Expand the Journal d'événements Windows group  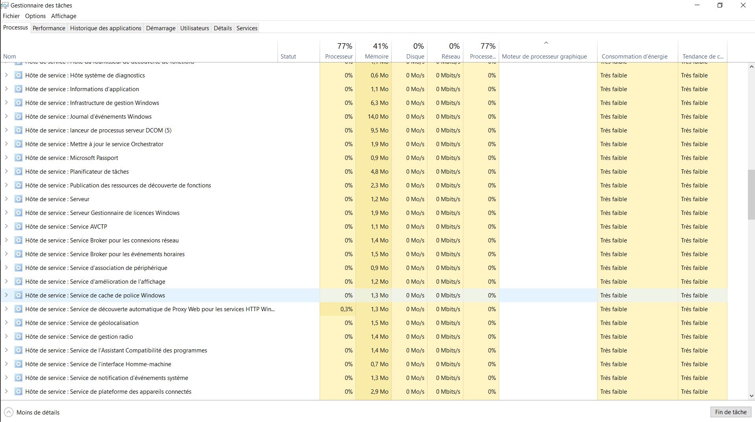coord(6,116)
